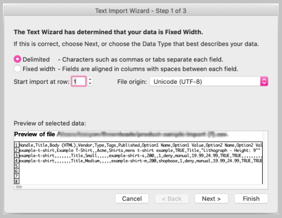The height and width of the screenshot is (218, 282).
Task: Increase start row with stepper up arrow
Action: pos(90,79)
